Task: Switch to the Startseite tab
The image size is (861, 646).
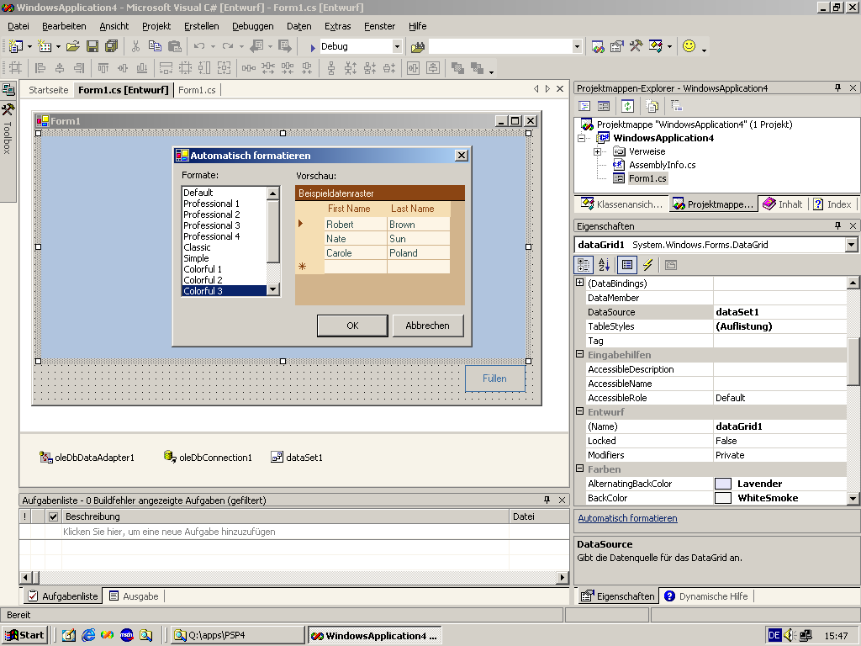Action: pos(48,90)
